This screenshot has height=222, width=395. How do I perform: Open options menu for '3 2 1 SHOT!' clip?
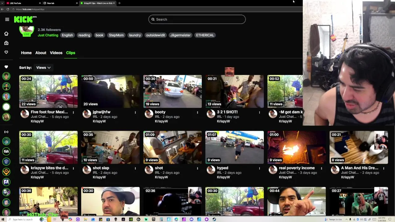tap(260, 113)
